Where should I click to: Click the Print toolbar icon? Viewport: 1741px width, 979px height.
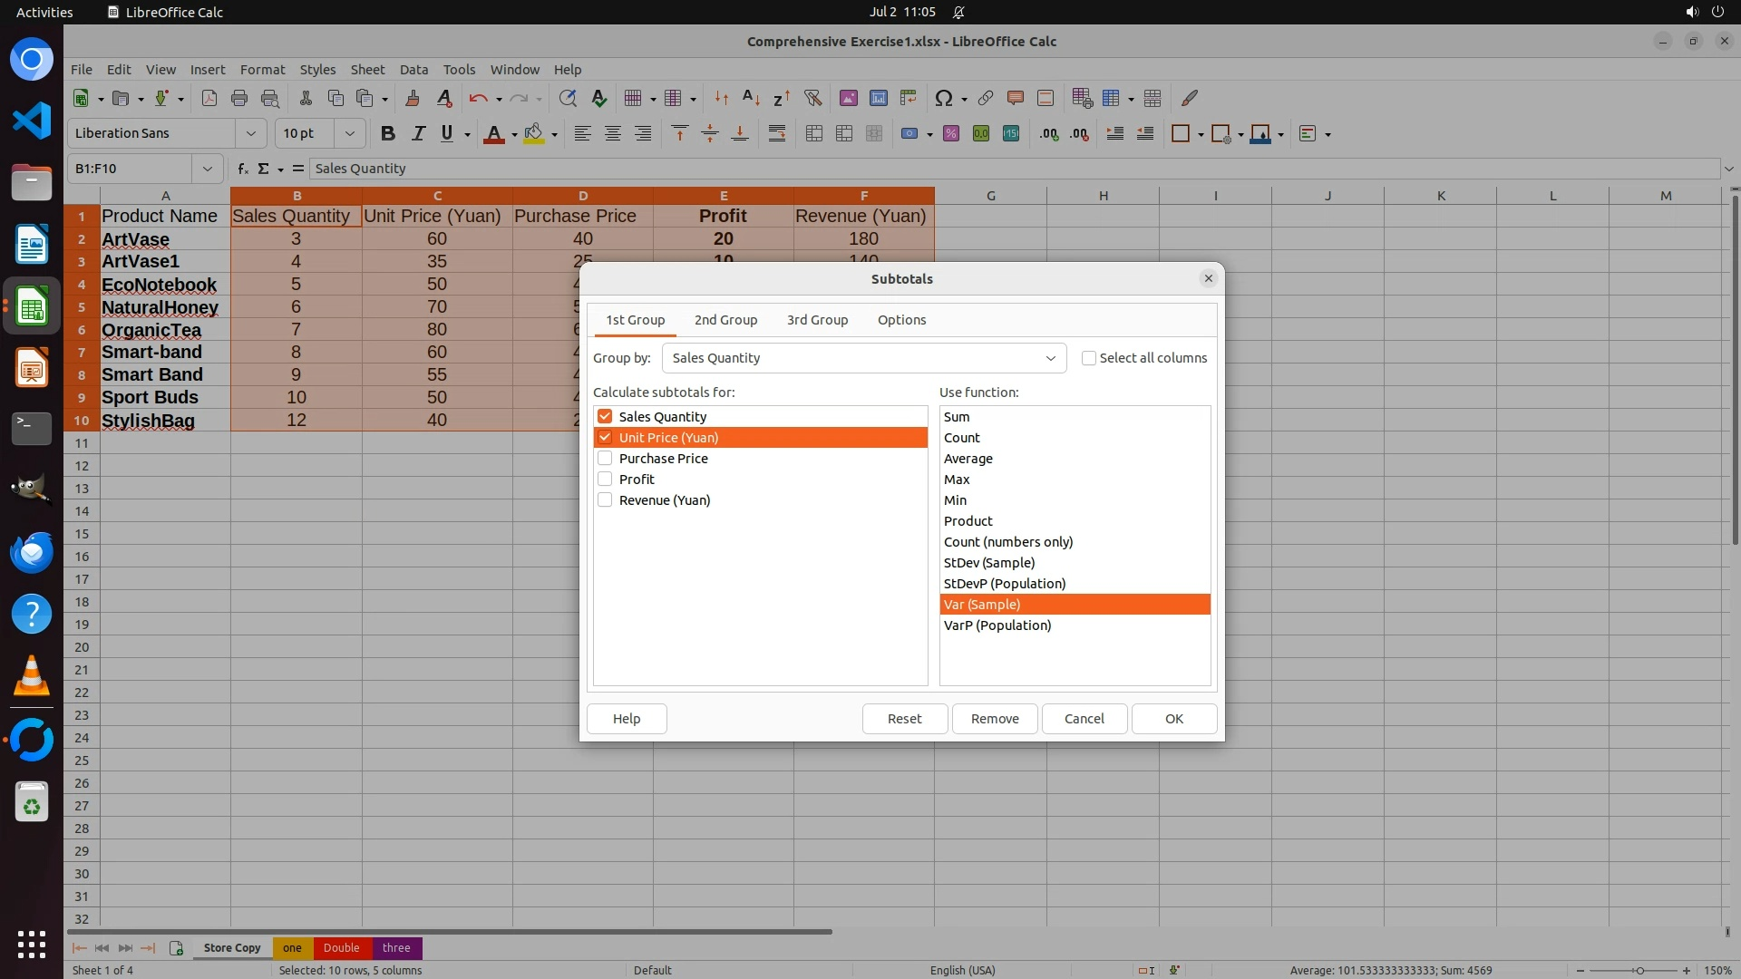click(x=239, y=98)
